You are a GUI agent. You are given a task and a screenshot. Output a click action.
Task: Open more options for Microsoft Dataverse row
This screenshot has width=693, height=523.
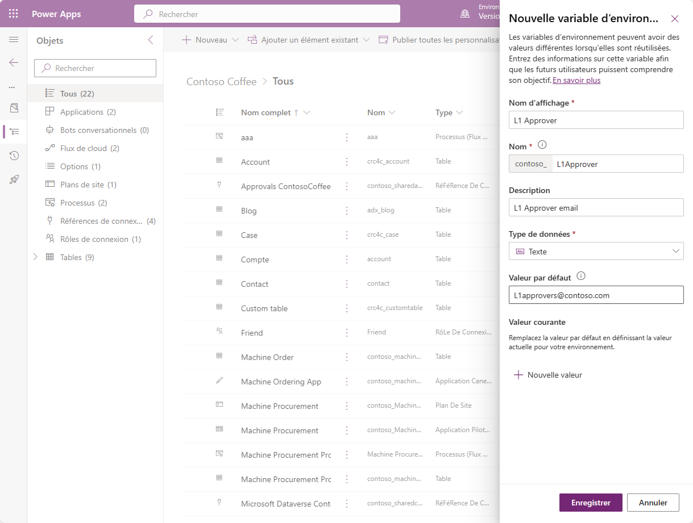click(347, 504)
